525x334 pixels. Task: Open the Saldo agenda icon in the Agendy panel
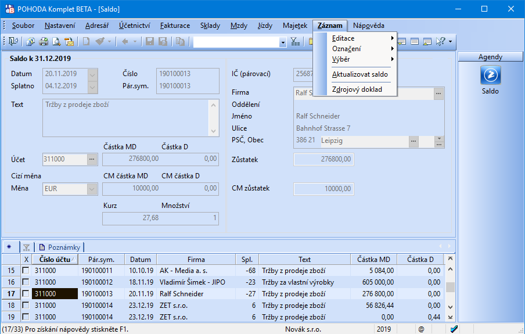click(x=491, y=75)
